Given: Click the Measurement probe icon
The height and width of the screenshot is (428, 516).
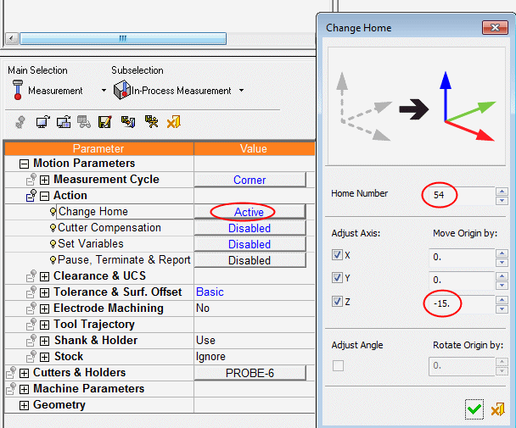Looking at the screenshot, I should (17, 90).
